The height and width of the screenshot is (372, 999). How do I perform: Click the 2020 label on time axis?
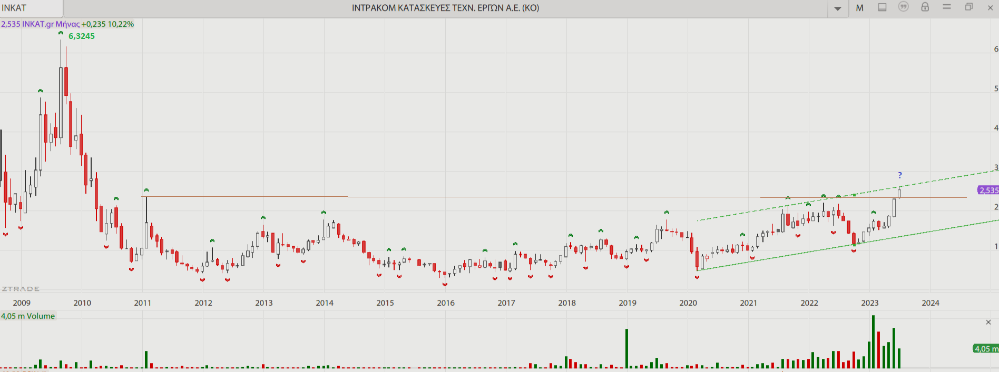(688, 303)
